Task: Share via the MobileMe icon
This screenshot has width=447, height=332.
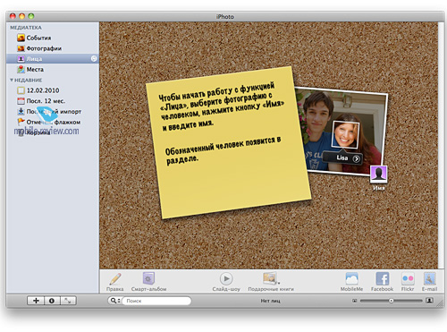Action: tap(351, 278)
